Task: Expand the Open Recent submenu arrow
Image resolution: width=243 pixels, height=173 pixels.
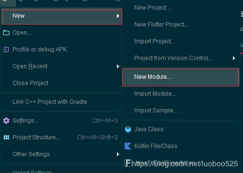Action: click(118, 66)
